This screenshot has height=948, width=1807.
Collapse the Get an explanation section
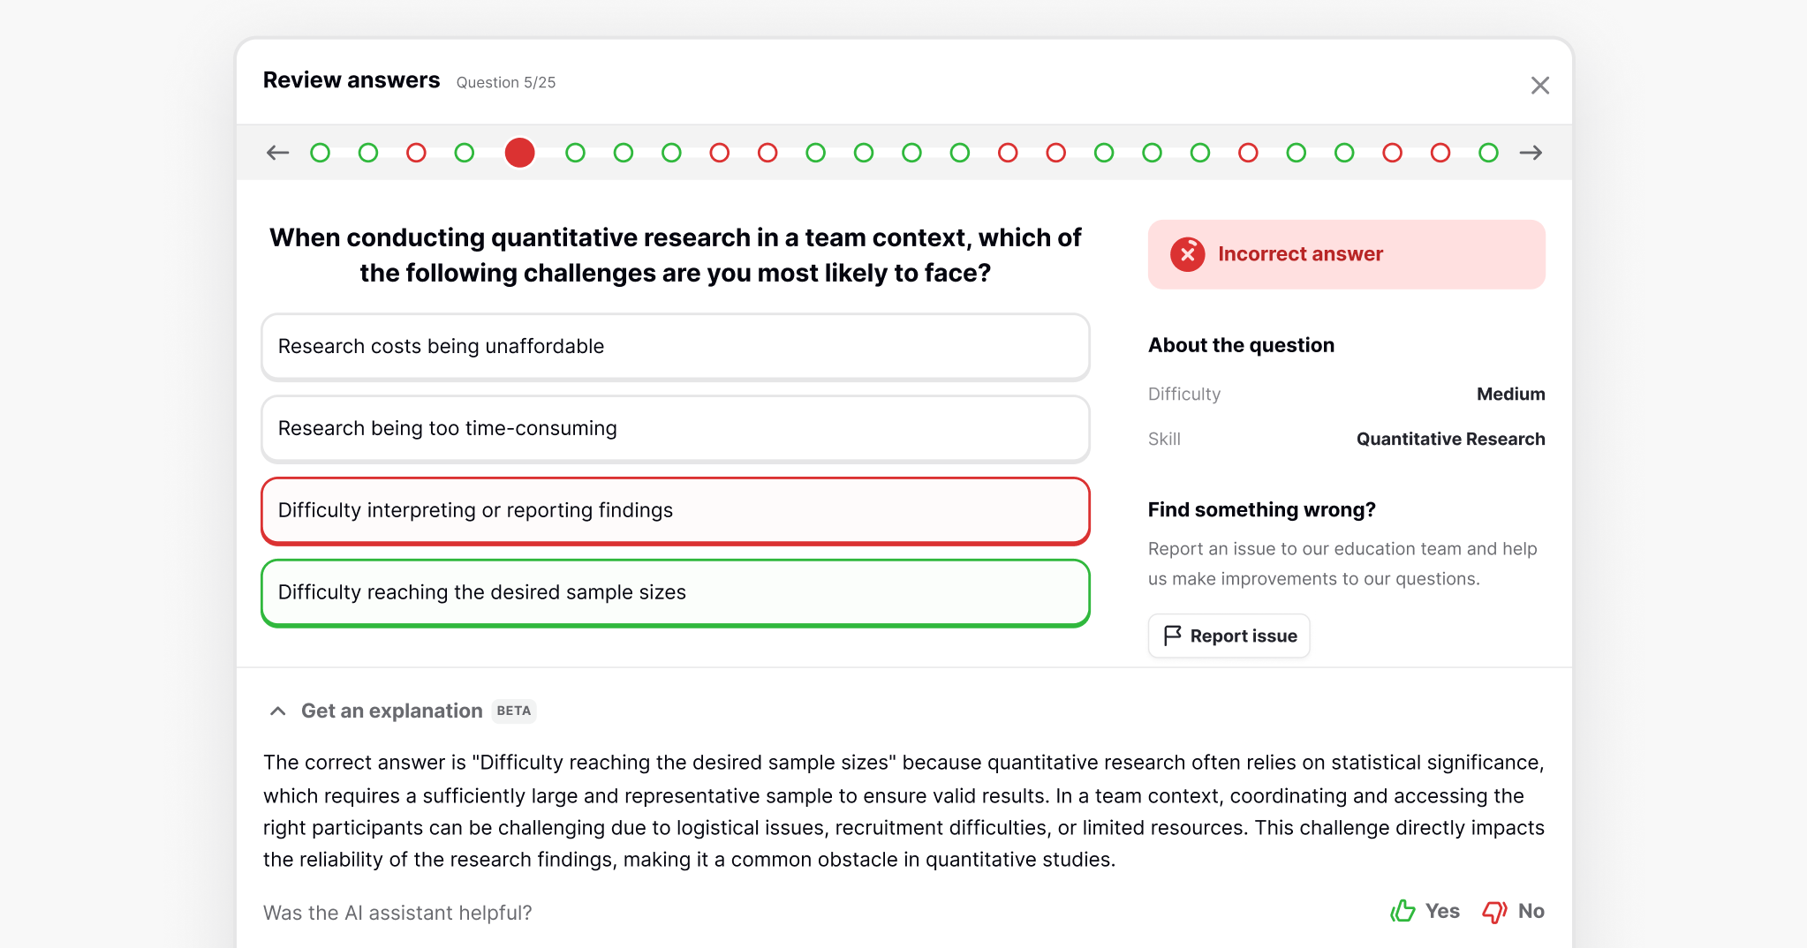coord(277,711)
